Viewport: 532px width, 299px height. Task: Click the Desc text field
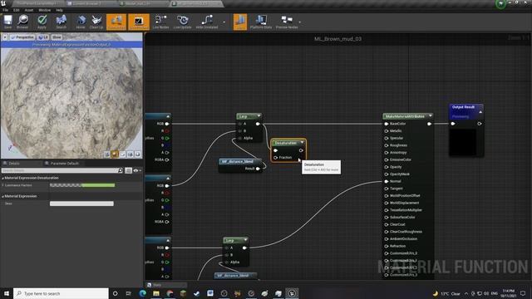coord(81,203)
